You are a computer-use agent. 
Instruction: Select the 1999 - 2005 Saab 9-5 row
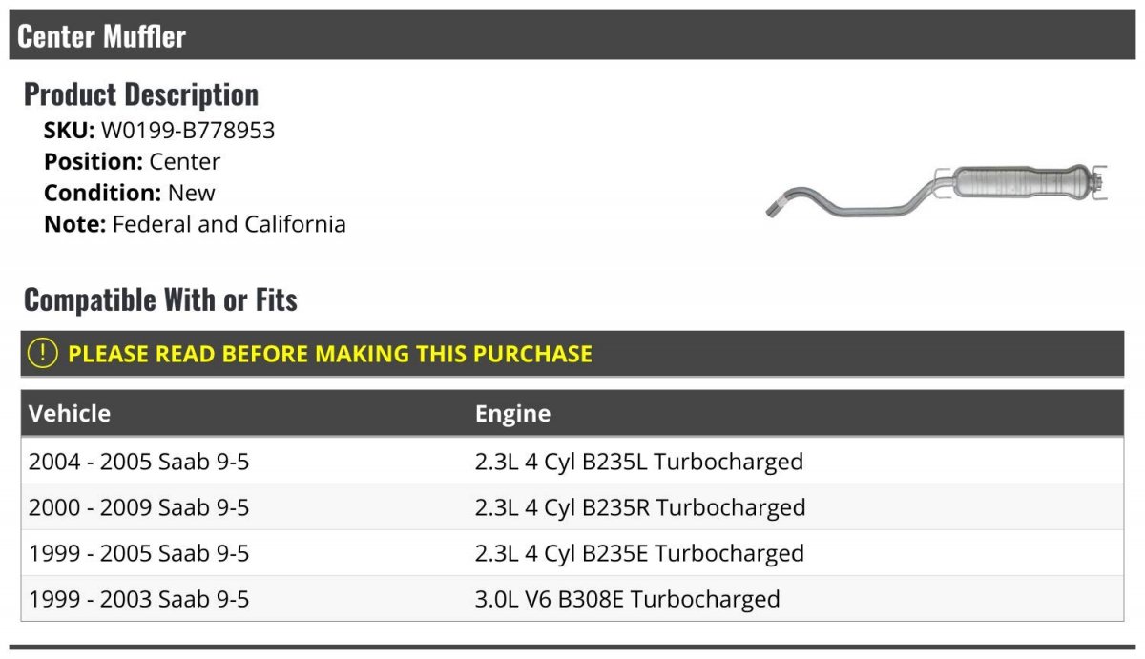pos(139,553)
